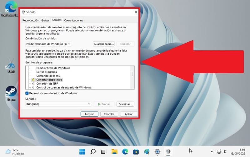Select Comando de menú event
The height and width of the screenshot is (157, 250).
click(x=48, y=76)
